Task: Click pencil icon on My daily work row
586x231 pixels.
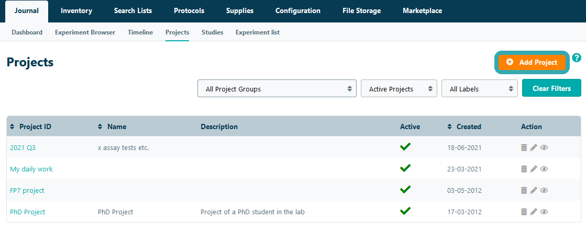Action: [534, 169]
